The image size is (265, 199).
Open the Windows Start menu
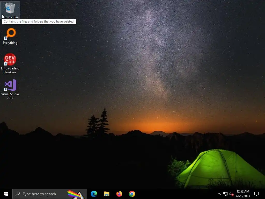coord(6,194)
